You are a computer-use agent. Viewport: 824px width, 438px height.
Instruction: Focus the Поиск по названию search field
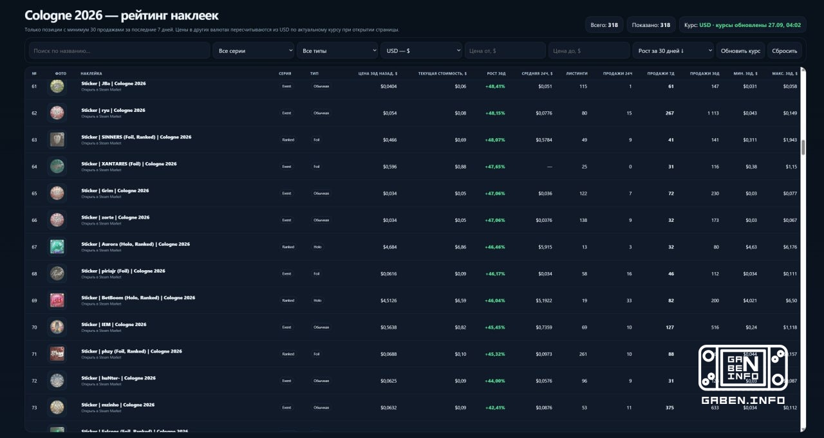tap(119, 51)
